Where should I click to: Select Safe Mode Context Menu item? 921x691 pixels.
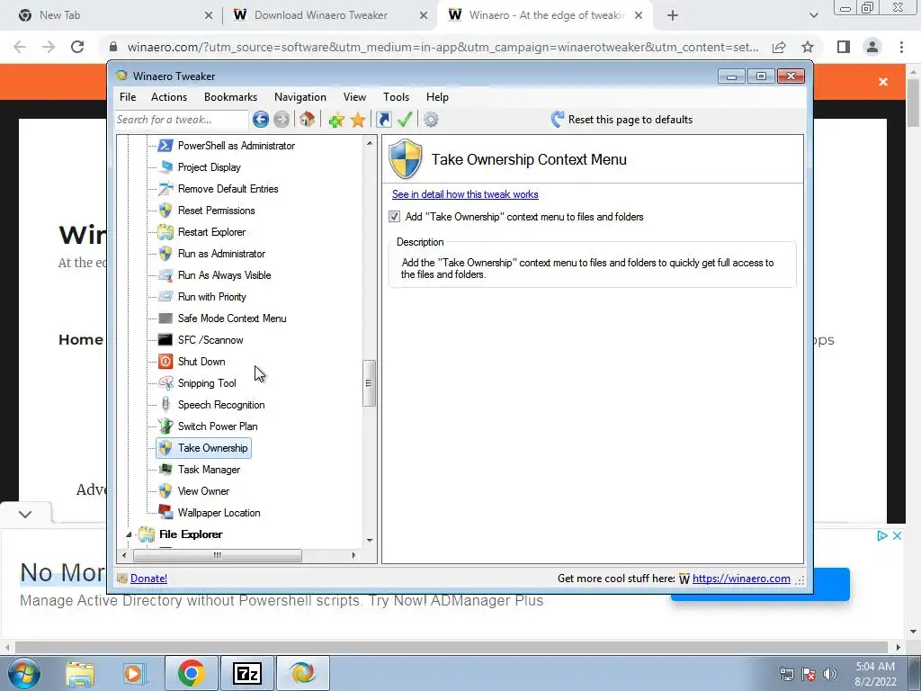[232, 319]
